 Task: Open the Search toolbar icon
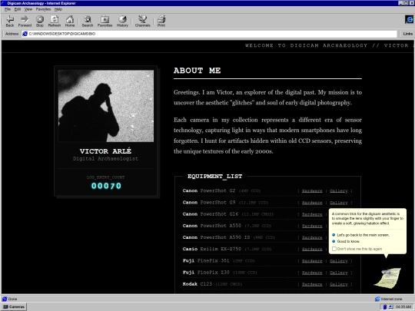coord(88,22)
